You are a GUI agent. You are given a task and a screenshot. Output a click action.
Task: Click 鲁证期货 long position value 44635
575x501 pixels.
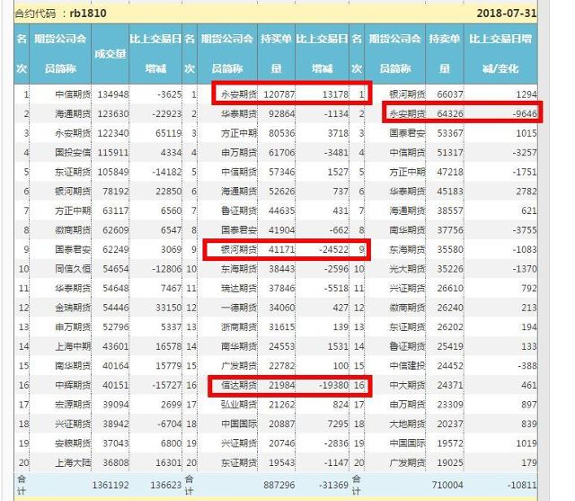(x=281, y=211)
